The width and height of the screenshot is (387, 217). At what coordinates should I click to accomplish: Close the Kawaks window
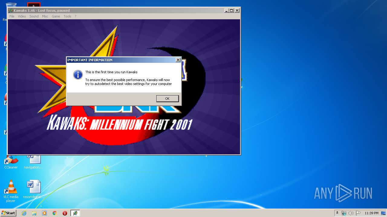coord(237,11)
